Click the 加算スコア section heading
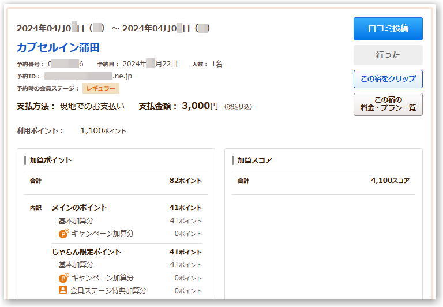This screenshot has height=307, width=443. (254, 160)
